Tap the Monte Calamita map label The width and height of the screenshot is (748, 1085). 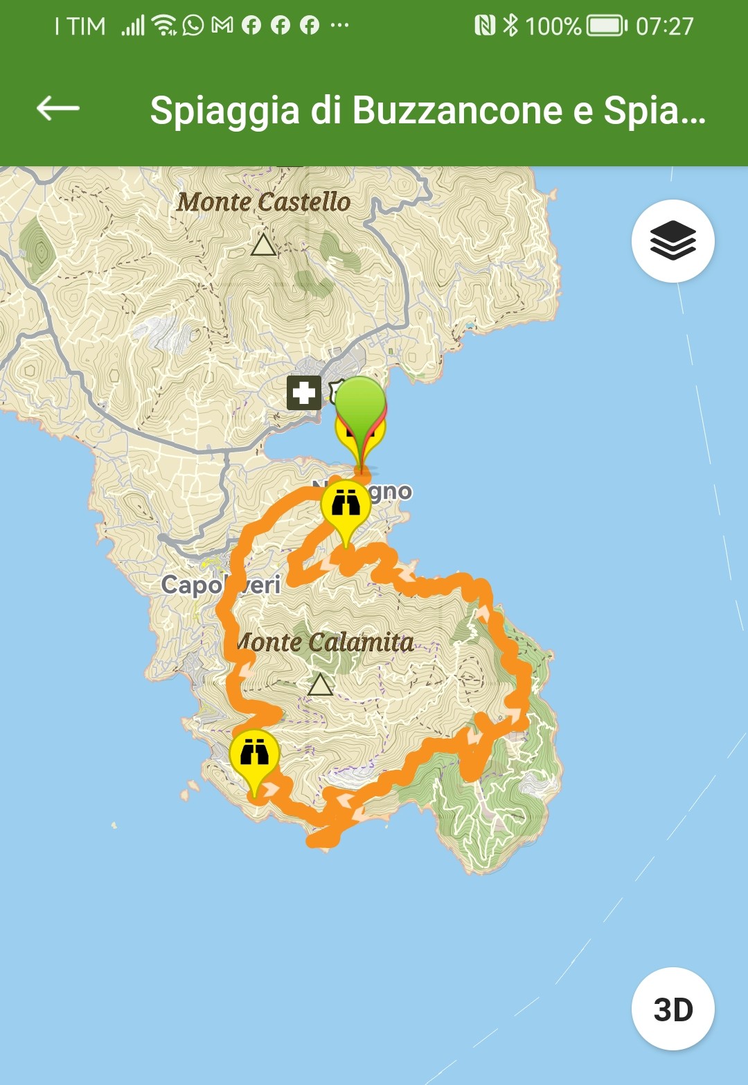(324, 642)
